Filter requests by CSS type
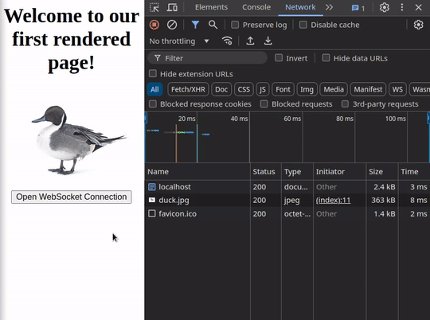This screenshot has width=430, height=320. click(x=244, y=89)
